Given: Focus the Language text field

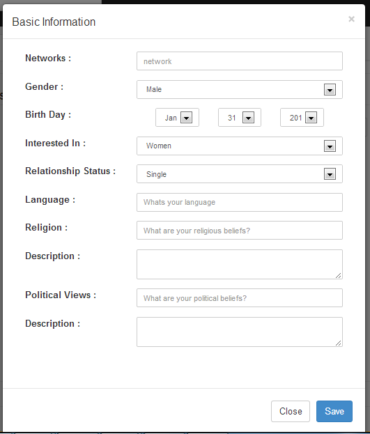Looking at the screenshot, I should 240,202.
